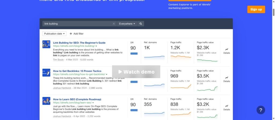Open Details icon for Link Building for SEO
Screen dimensions: 275x120
(227, 51)
